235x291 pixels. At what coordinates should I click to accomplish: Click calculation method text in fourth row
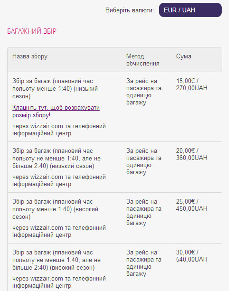pos(144,263)
